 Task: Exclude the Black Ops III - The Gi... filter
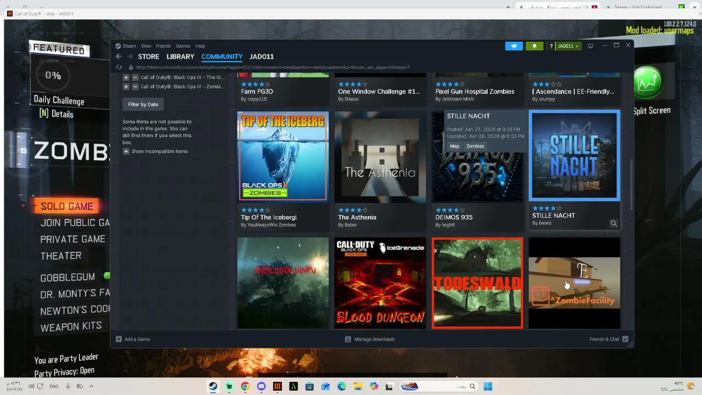click(x=135, y=77)
